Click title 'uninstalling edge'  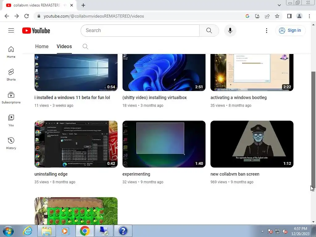pyautogui.click(x=51, y=174)
